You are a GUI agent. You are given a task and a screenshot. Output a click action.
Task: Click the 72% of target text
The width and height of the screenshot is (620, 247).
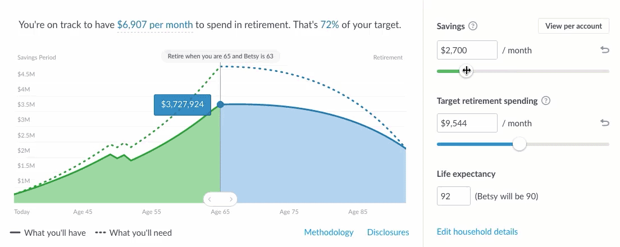tap(329, 25)
